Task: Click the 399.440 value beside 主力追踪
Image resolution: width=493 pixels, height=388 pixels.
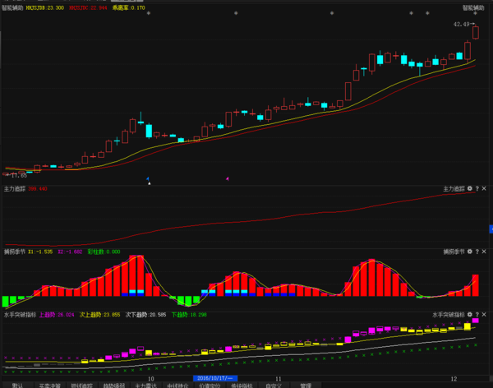Action: 38,189
